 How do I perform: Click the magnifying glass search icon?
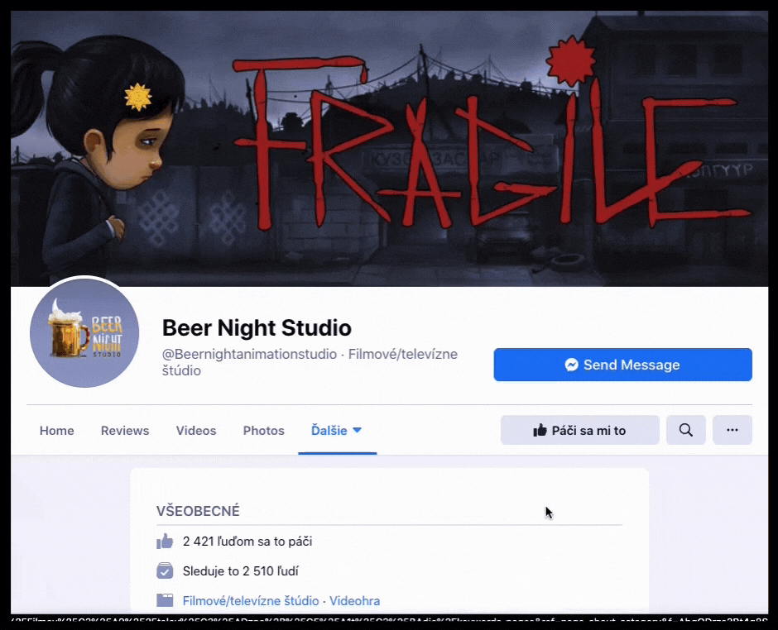pos(685,430)
